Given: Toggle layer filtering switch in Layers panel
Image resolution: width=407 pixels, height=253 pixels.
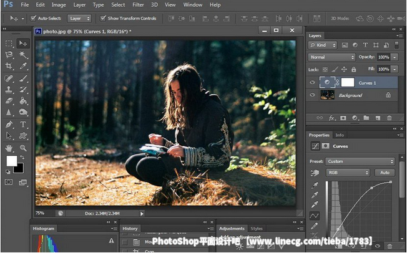Looking at the screenshot, I should [x=396, y=45].
